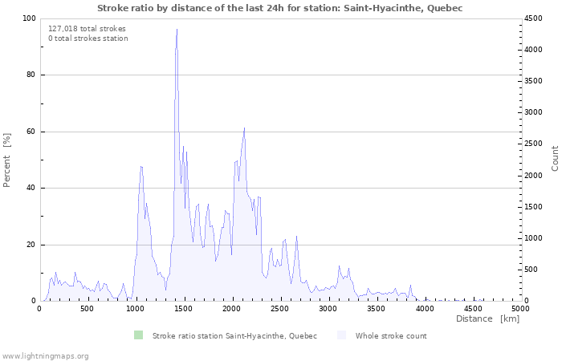Click the 20 value on the percent axis

click(31, 245)
